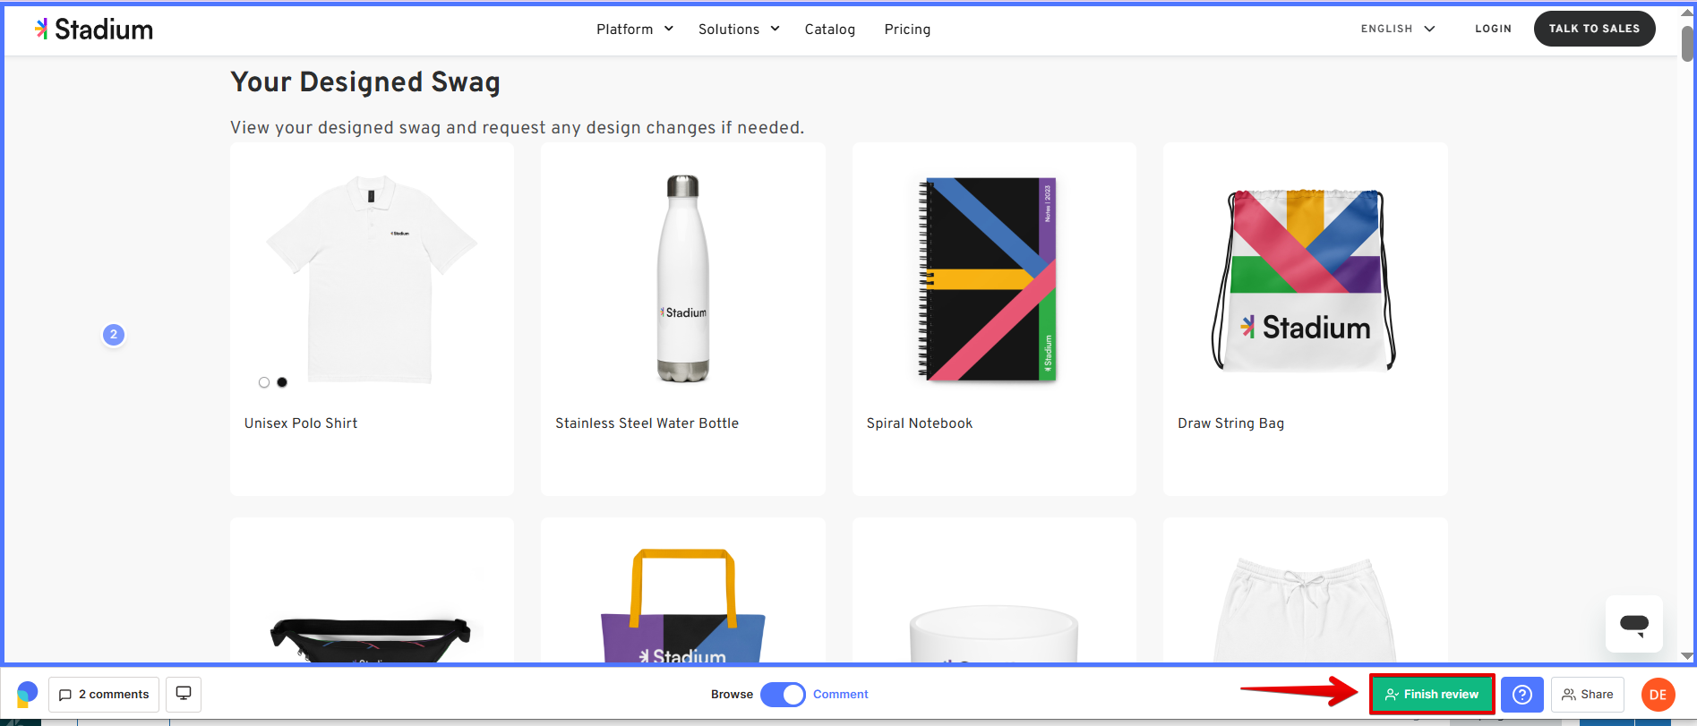Click the Spiral Notebook title
This screenshot has width=1697, height=726.
tap(920, 423)
